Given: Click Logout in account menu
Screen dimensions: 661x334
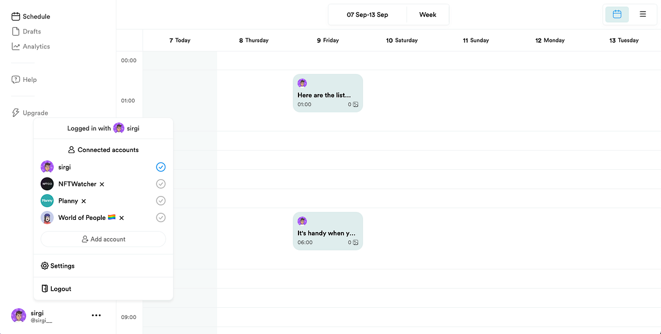Looking at the screenshot, I should (103, 288).
